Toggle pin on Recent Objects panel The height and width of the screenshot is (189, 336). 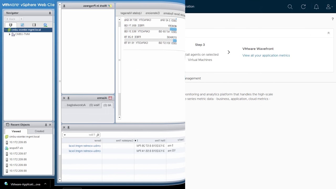pyautogui.click(x=46, y=125)
